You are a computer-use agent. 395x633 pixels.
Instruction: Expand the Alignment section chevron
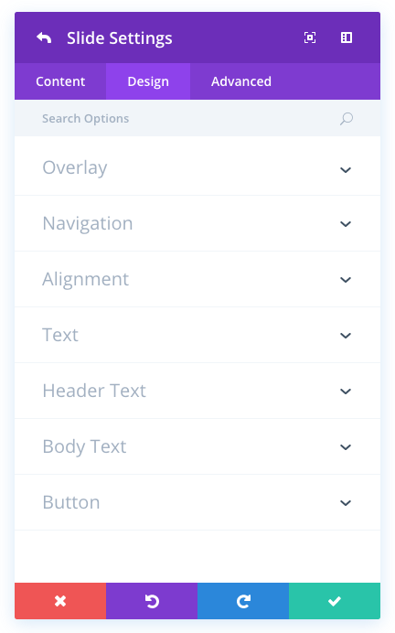pos(346,280)
